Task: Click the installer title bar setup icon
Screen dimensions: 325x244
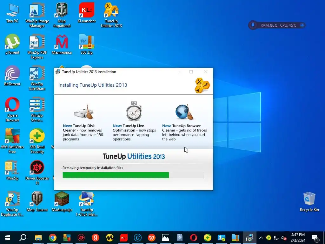Action: [58, 72]
